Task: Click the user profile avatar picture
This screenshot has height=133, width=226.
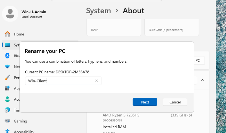Action: pyautogui.click(x=10, y=13)
